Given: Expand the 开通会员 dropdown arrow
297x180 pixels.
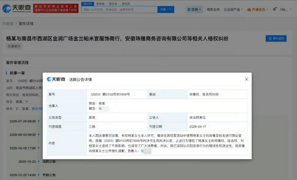Looking at the screenshot, I should coord(267,9).
